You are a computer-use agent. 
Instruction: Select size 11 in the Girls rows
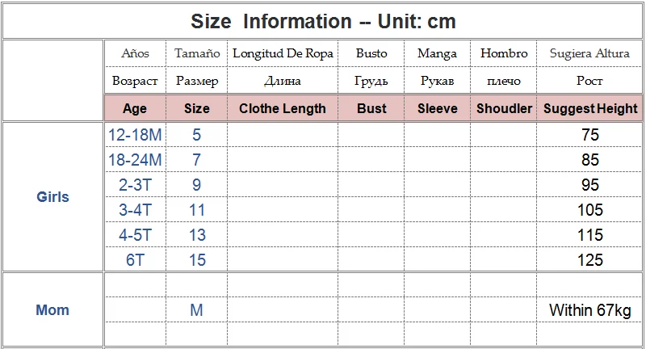(x=197, y=210)
